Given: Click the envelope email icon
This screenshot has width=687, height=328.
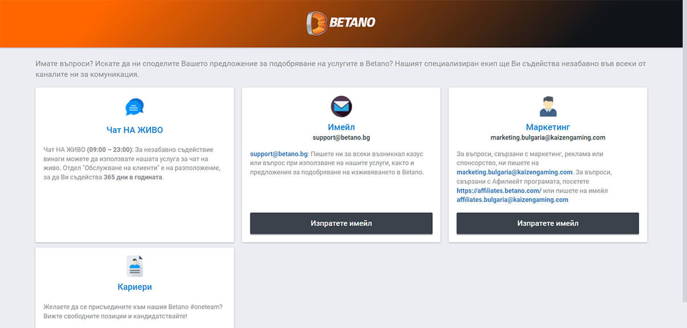Looking at the screenshot, I should [342, 106].
